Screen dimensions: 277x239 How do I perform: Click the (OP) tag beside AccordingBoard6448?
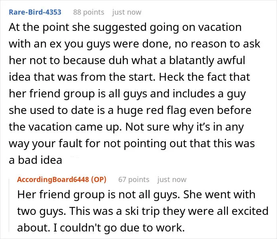99,180
